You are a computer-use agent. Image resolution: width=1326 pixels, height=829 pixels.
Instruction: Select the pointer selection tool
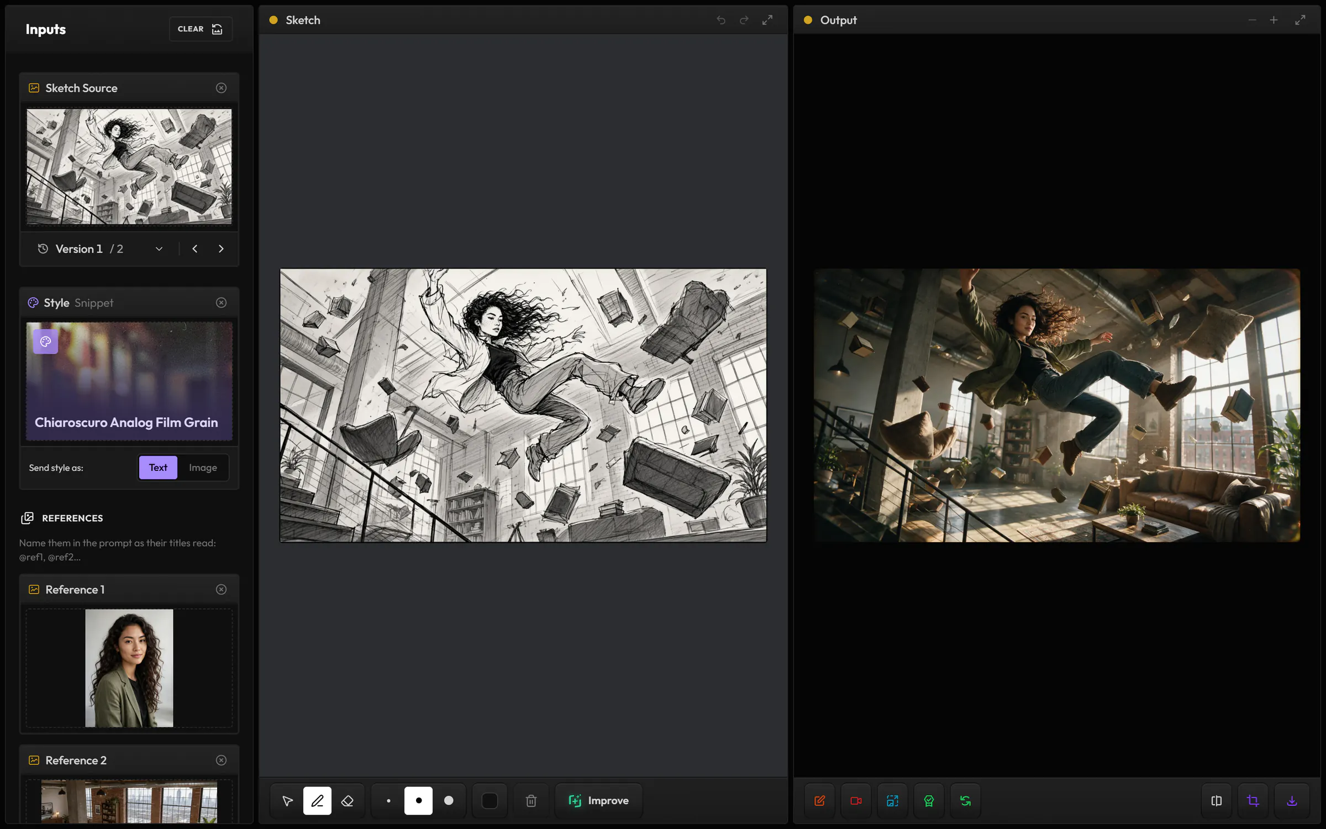[287, 800]
